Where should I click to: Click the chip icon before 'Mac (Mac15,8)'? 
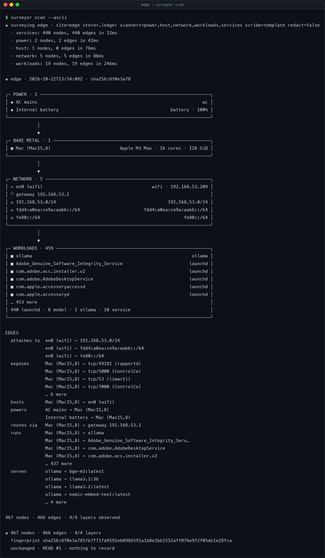[12, 148]
